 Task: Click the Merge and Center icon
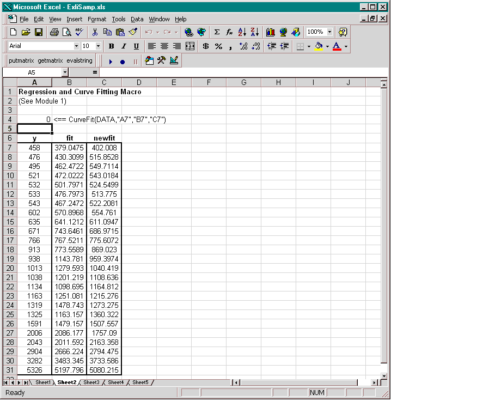click(x=190, y=46)
